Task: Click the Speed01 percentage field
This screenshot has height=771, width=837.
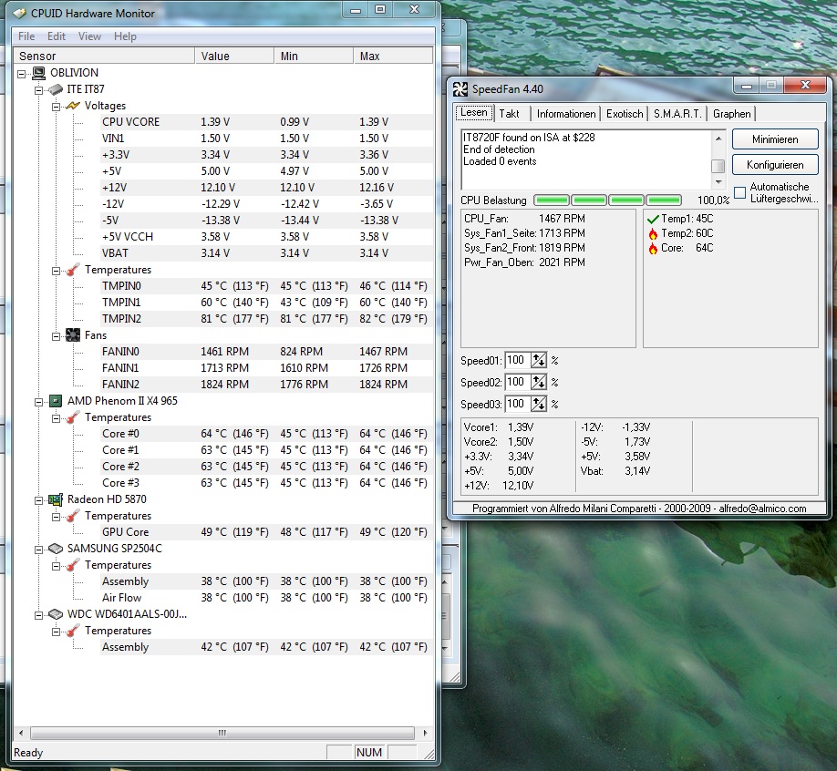Action: 517,360
